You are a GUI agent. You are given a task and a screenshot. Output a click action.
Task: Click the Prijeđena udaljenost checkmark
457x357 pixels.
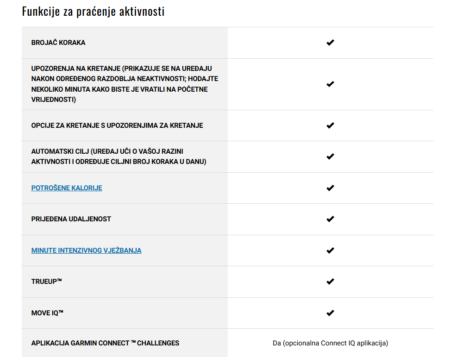tap(330, 219)
